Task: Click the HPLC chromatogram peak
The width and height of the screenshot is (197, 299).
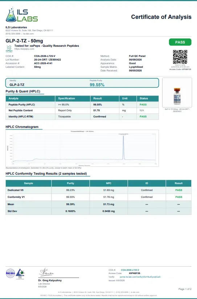Action: [123, 147]
